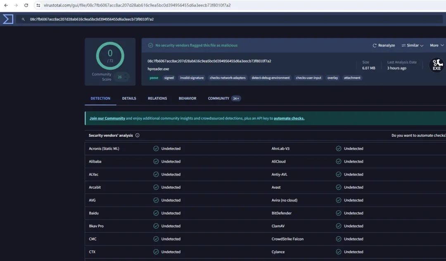
Task: Select the peexe tag
Action: [154, 78]
